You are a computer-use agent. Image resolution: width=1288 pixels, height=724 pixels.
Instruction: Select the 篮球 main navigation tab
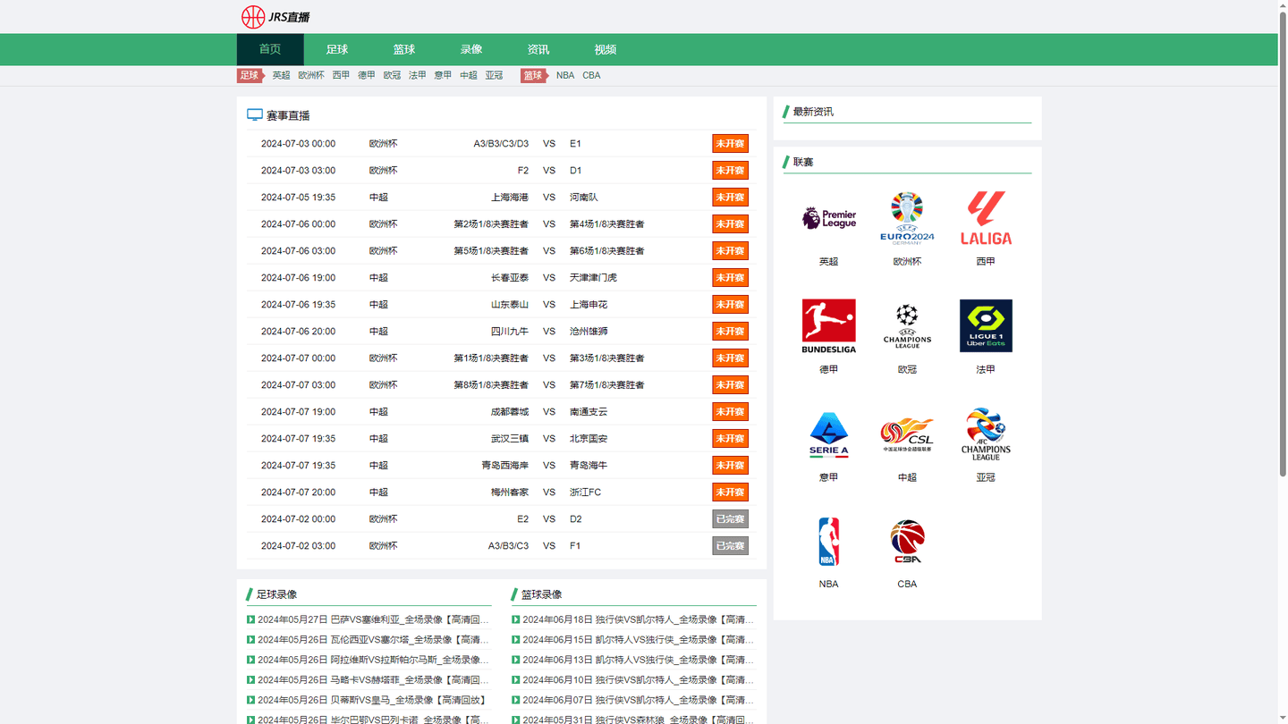[x=404, y=49]
